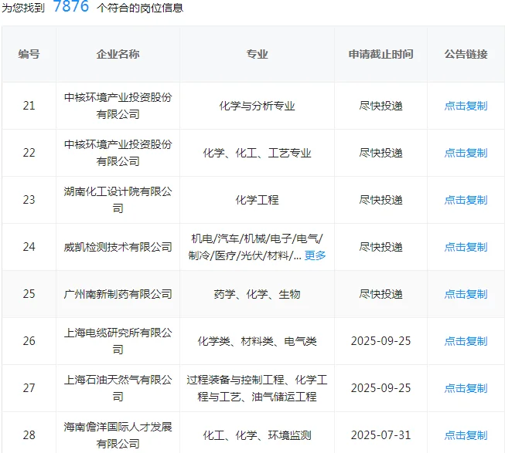Select company name in row 22

coord(118,153)
